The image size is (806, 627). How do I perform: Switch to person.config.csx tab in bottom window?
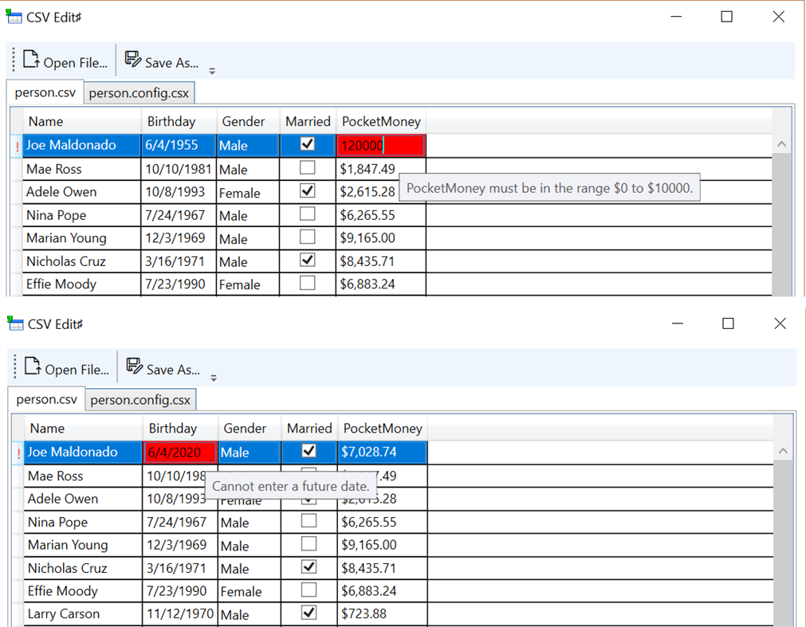tap(140, 400)
